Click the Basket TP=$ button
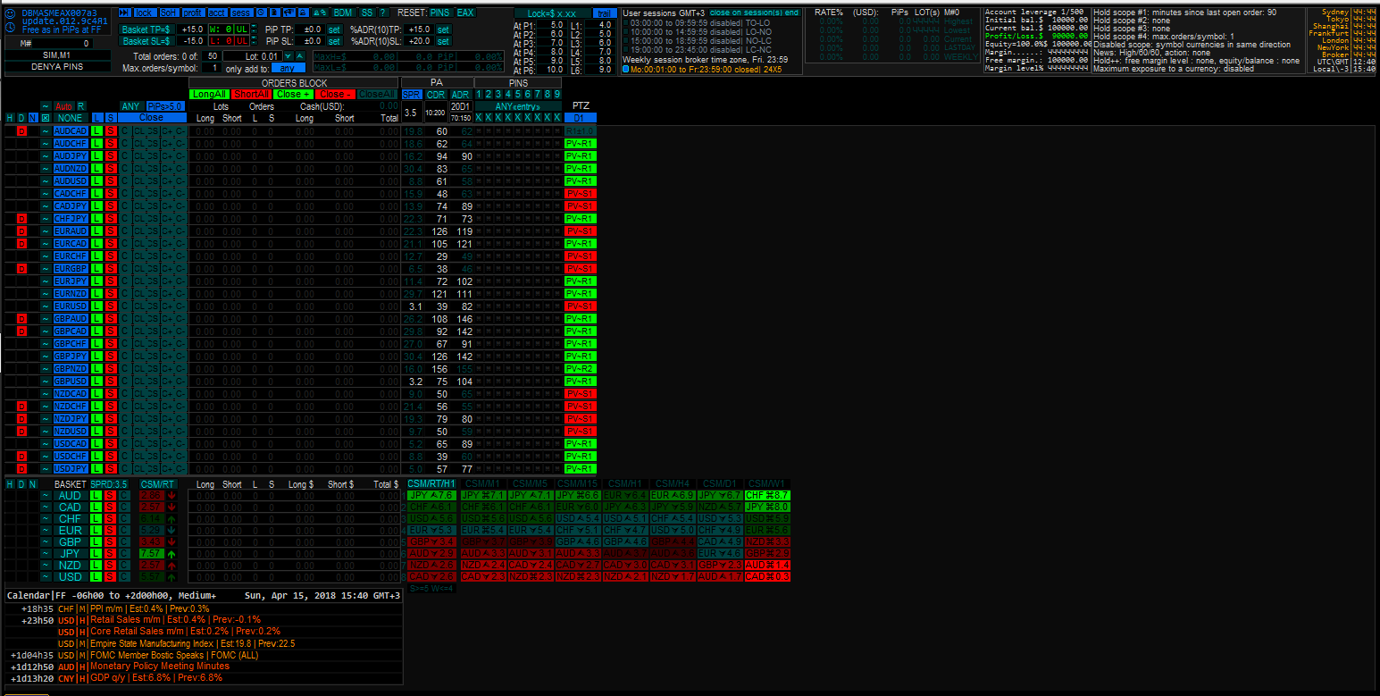Screen dimensions: 1380x696 coord(146,29)
